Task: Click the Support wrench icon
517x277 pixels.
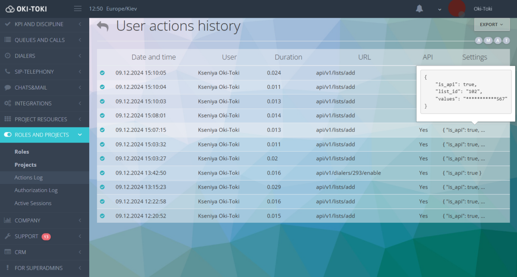Action: click(7, 236)
